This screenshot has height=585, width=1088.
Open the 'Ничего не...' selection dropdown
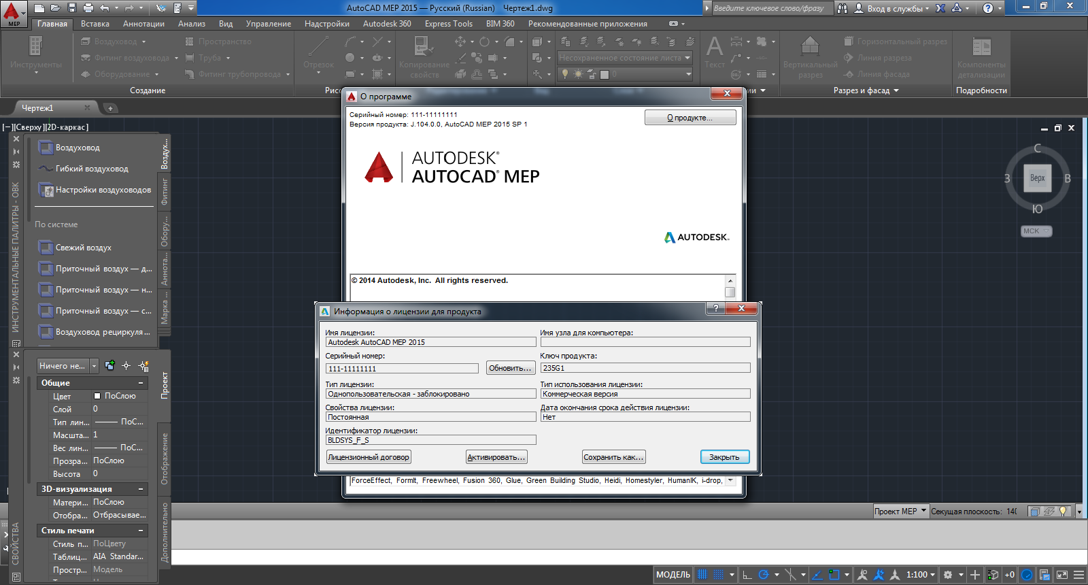pyautogui.click(x=68, y=366)
